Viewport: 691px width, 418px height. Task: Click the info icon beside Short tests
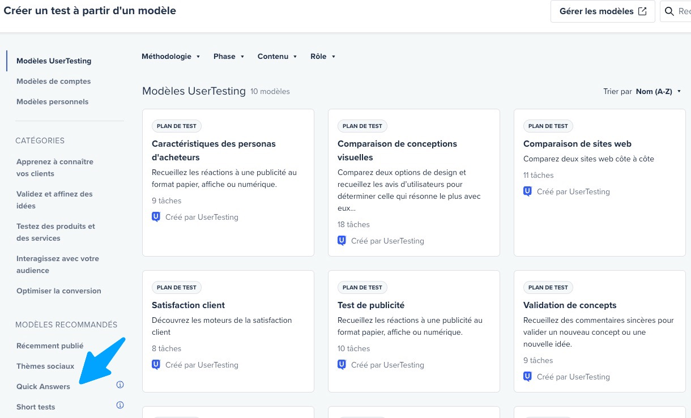pyautogui.click(x=120, y=406)
